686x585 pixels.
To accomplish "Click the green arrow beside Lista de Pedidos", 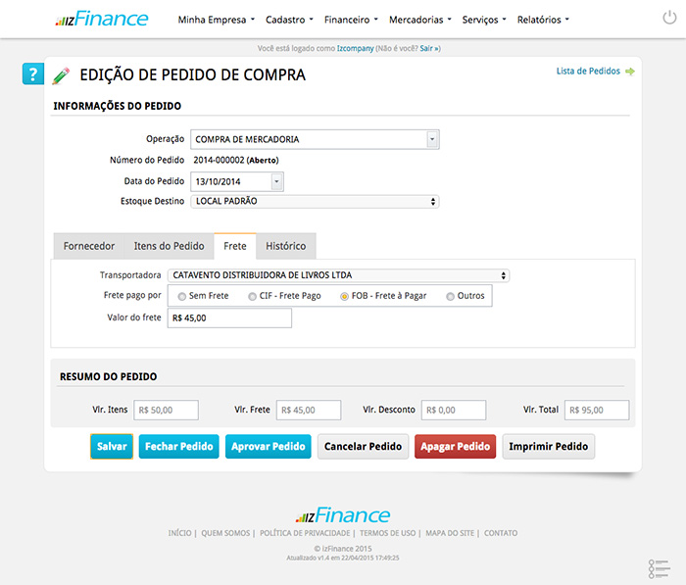I will pyautogui.click(x=630, y=72).
